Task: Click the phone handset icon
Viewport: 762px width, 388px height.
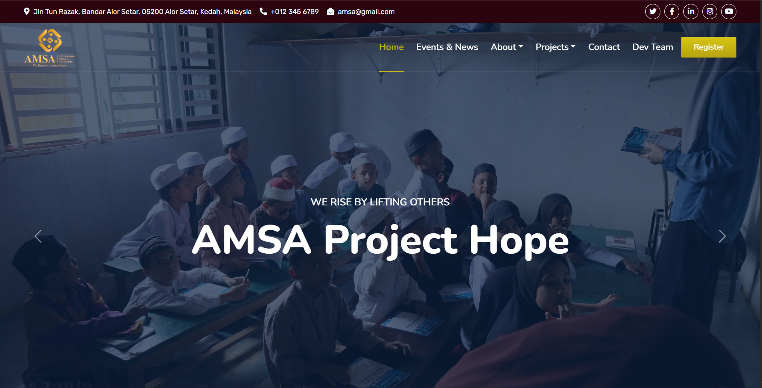Action: [x=263, y=12]
